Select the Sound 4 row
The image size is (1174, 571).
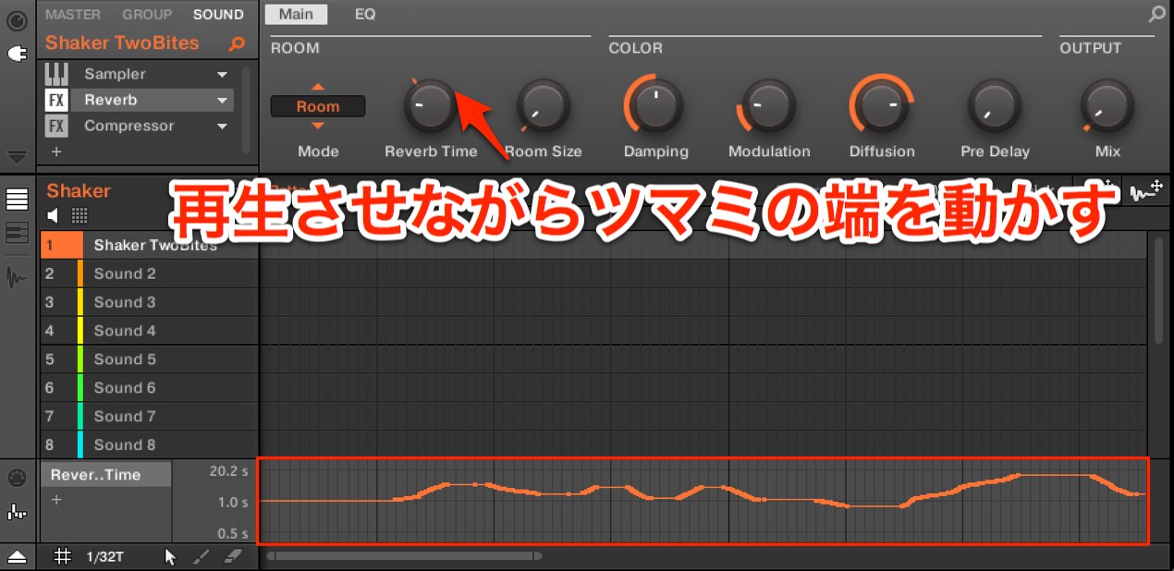point(150,331)
